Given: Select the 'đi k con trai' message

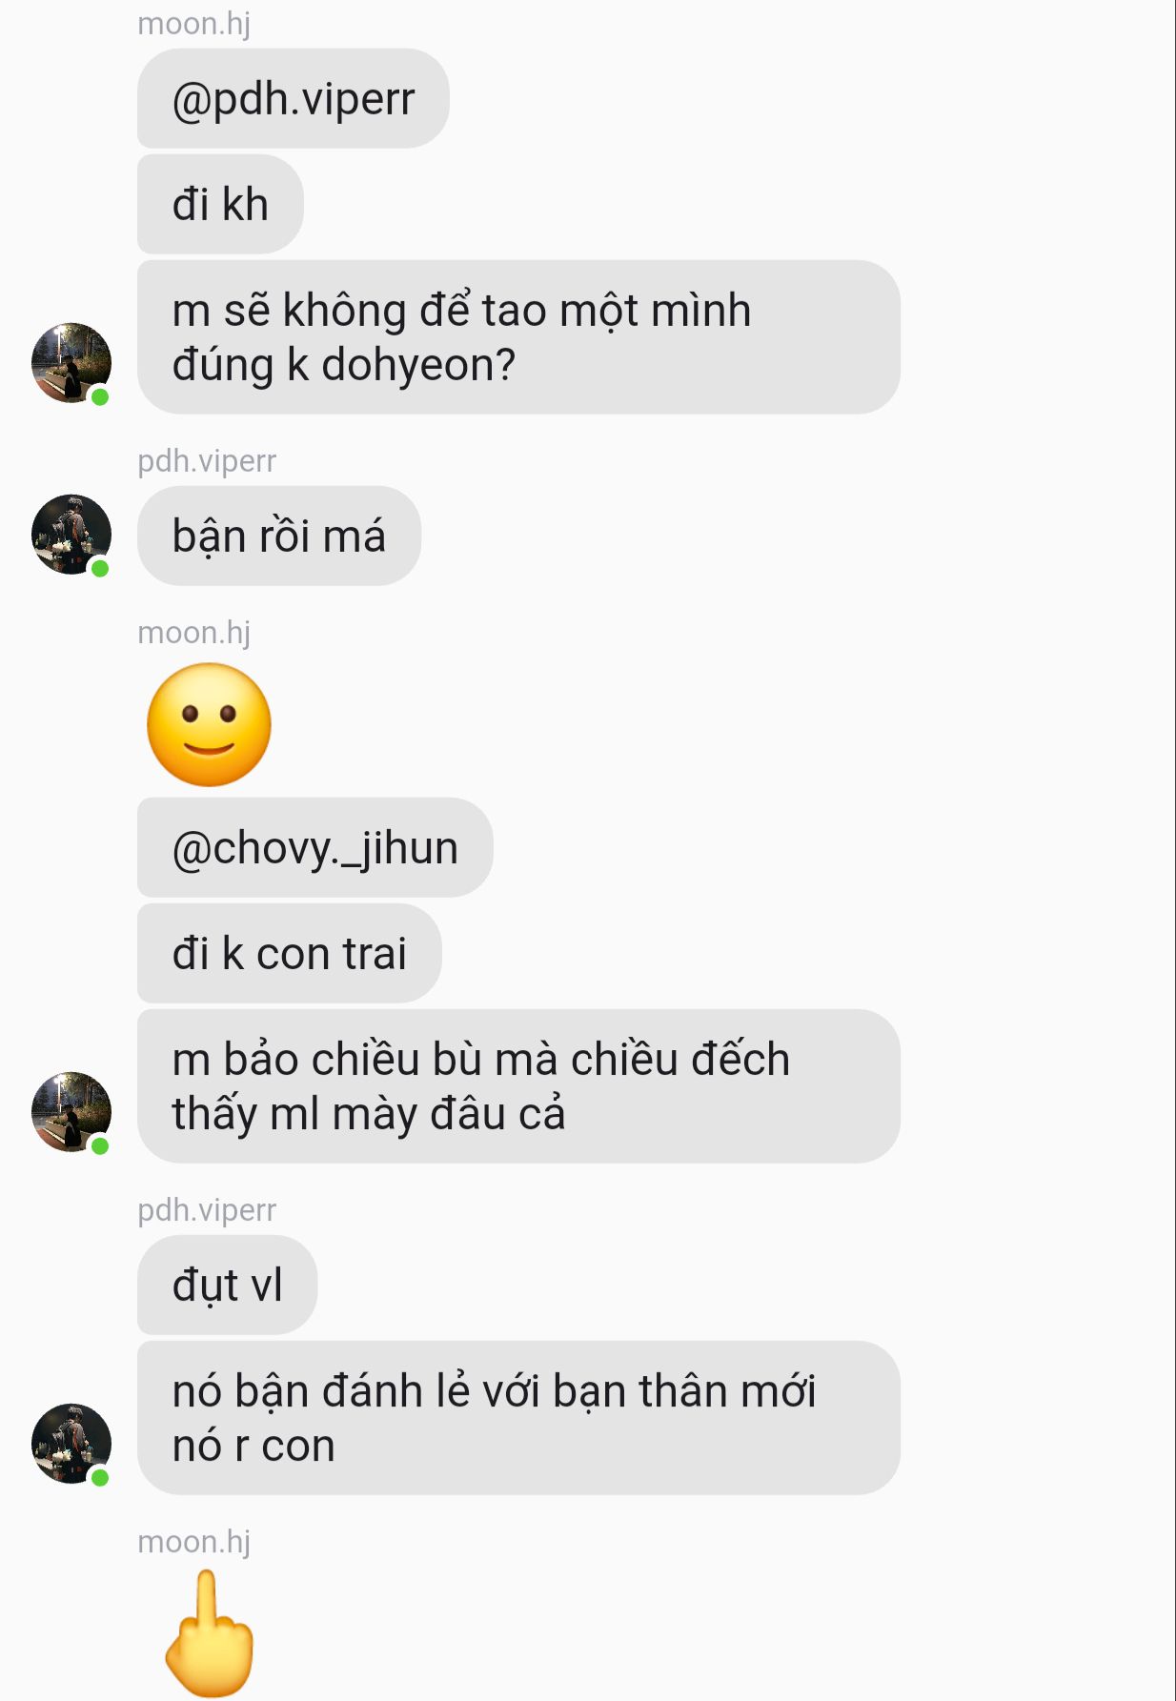Looking at the screenshot, I should point(290,954).
